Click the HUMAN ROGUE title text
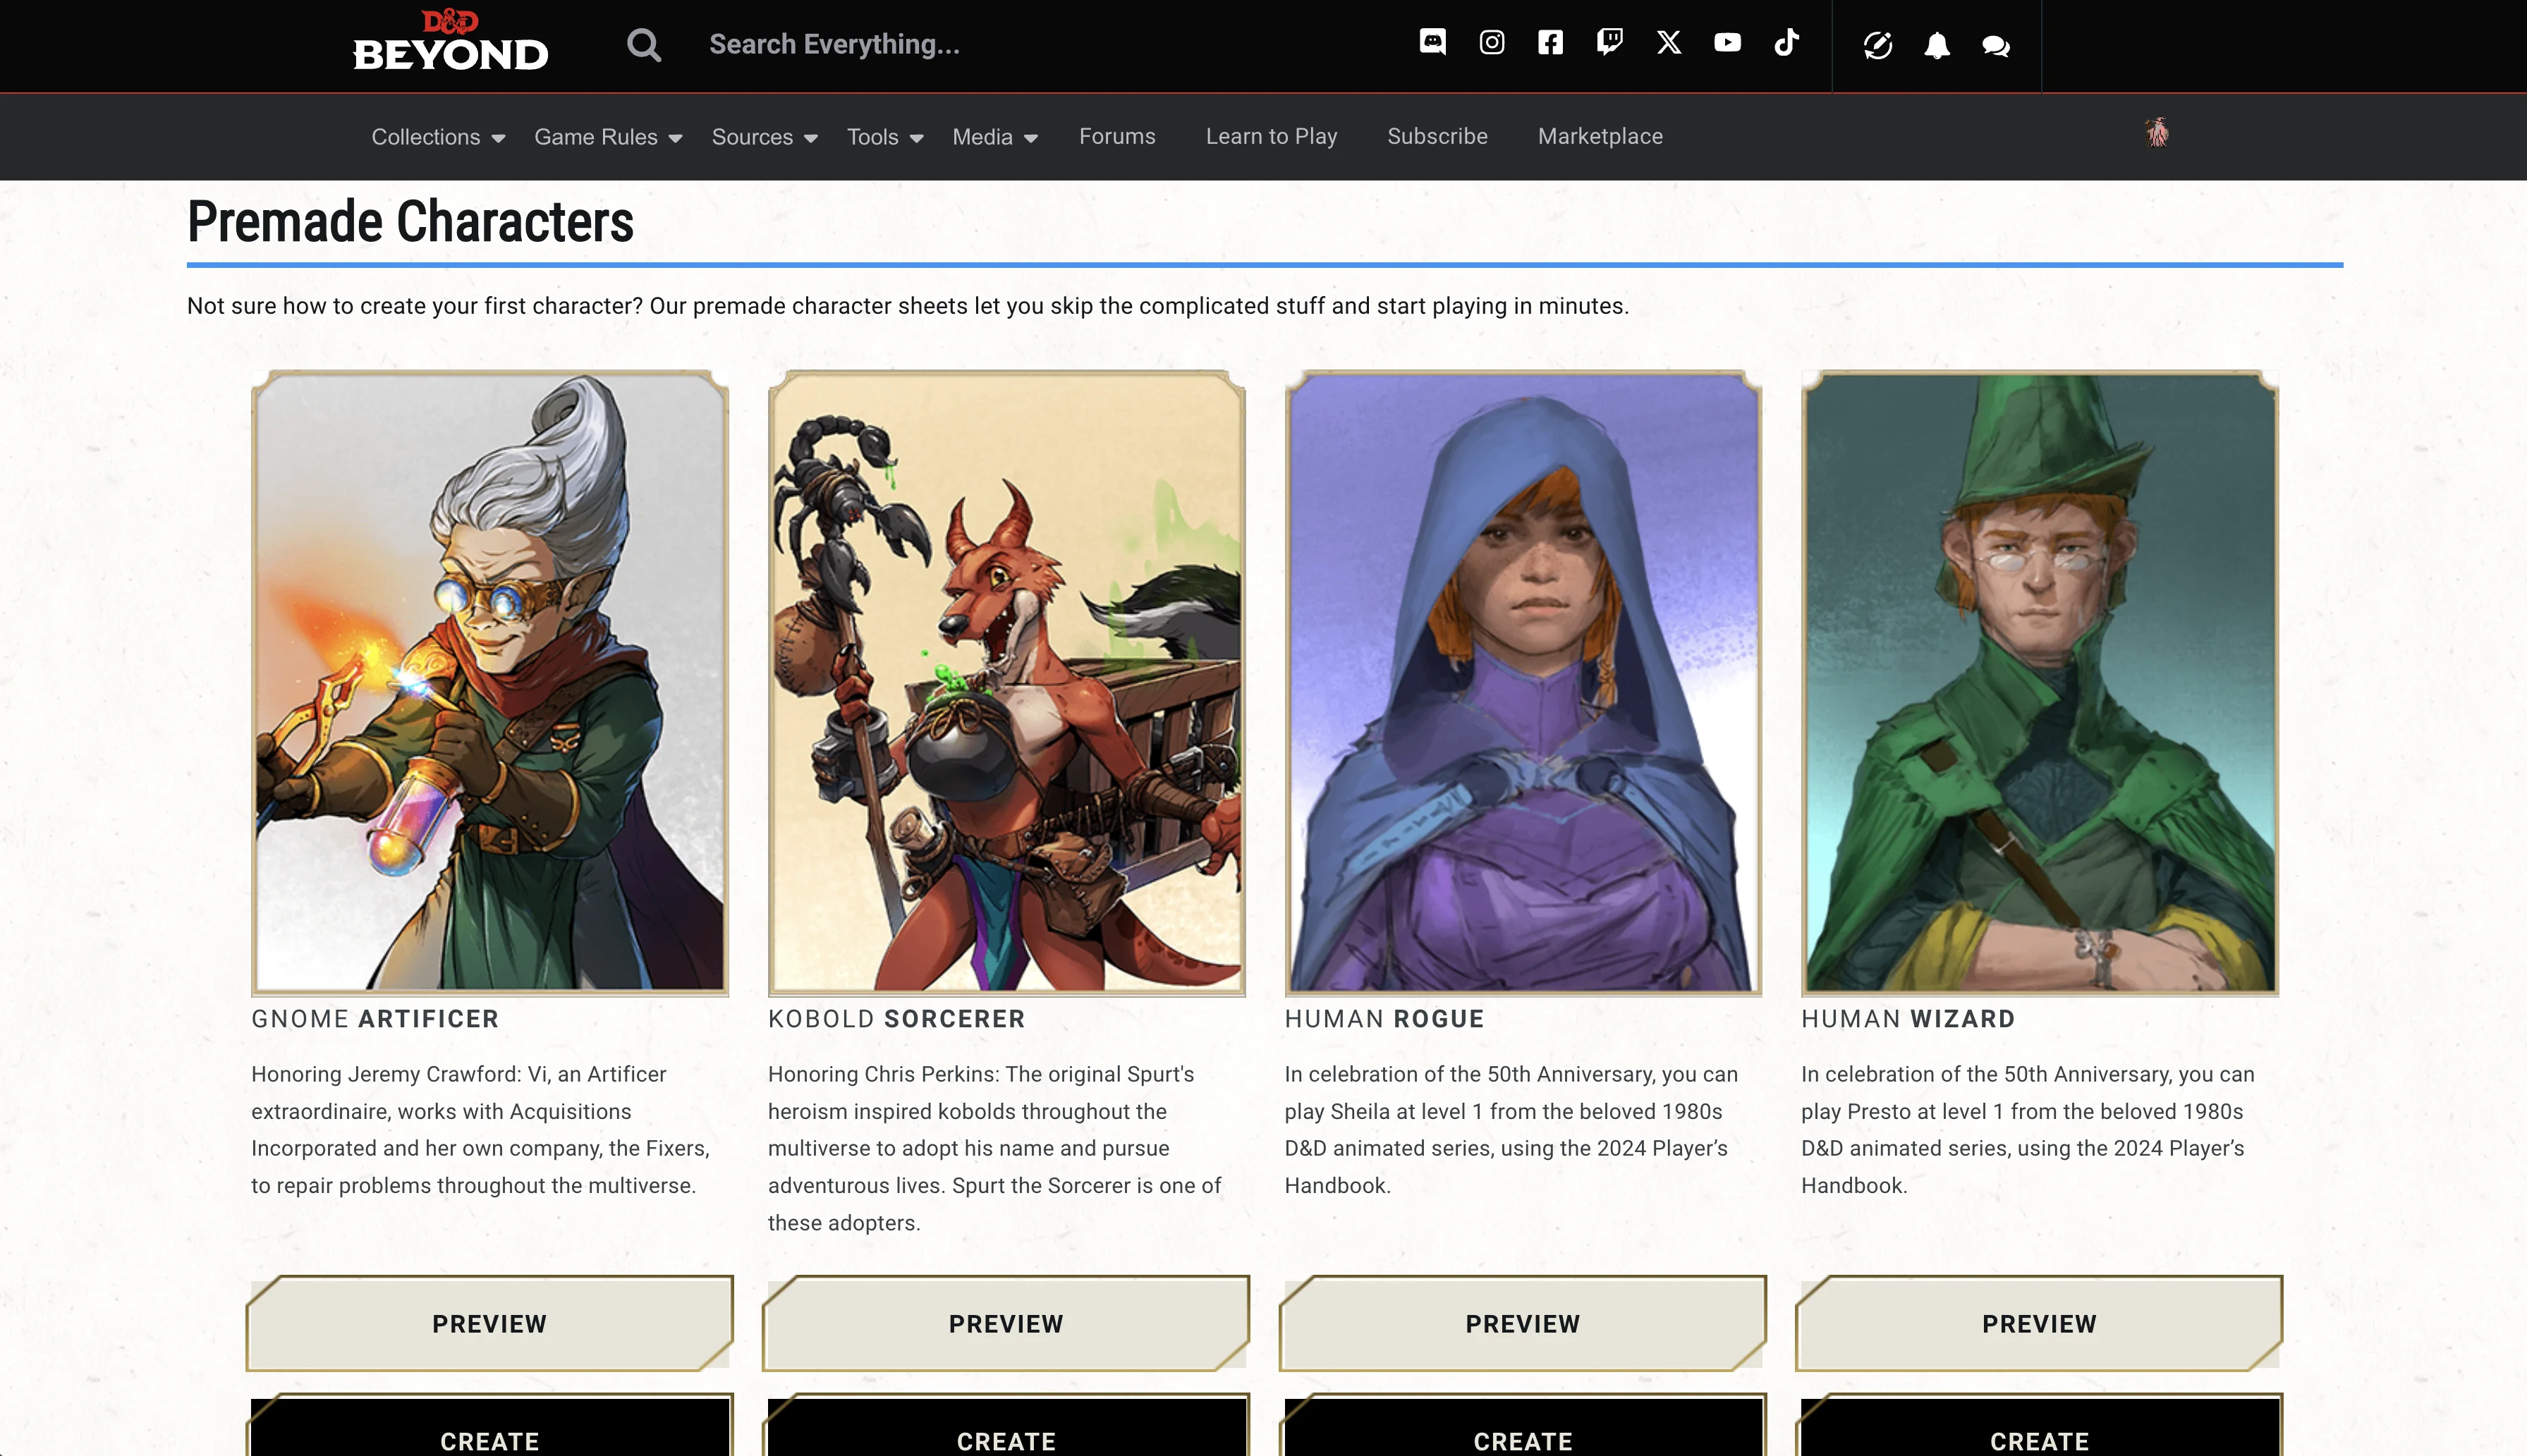Screen dimensions: 2527x1456 1384,1019
